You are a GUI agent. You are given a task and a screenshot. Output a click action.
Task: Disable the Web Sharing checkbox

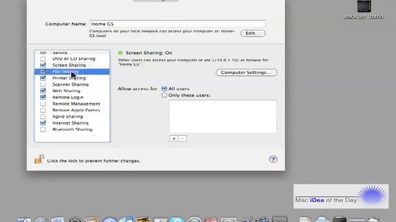[x=43, y=91]
